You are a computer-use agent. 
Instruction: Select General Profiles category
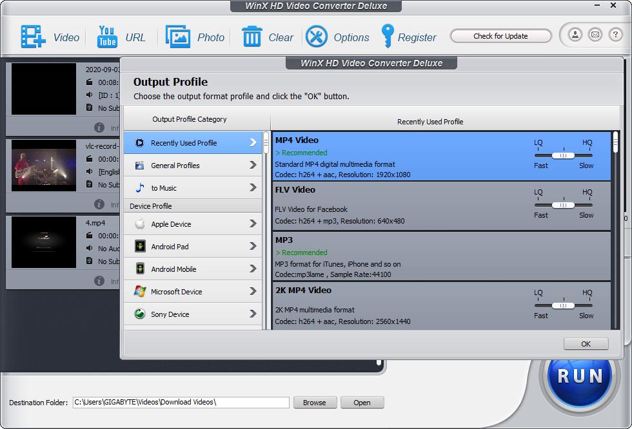[x=193, y=165]
